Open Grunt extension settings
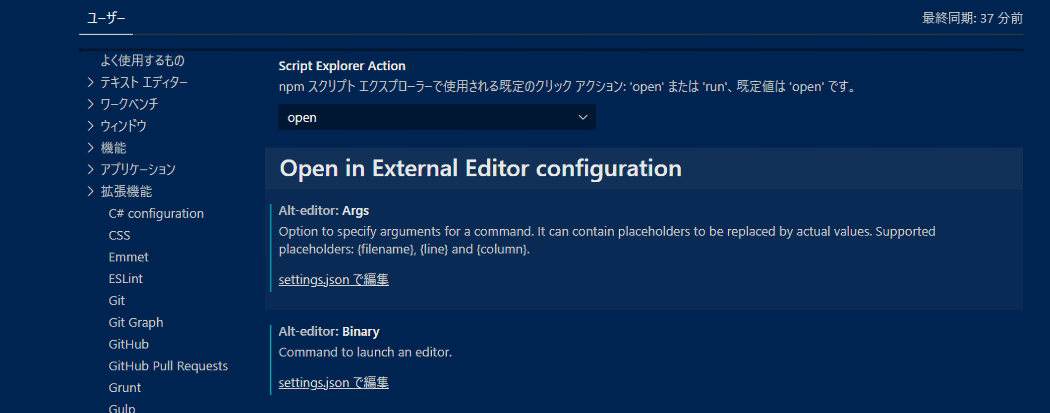Viewport: 1050px width, 413px height. [x=124, y=388]
